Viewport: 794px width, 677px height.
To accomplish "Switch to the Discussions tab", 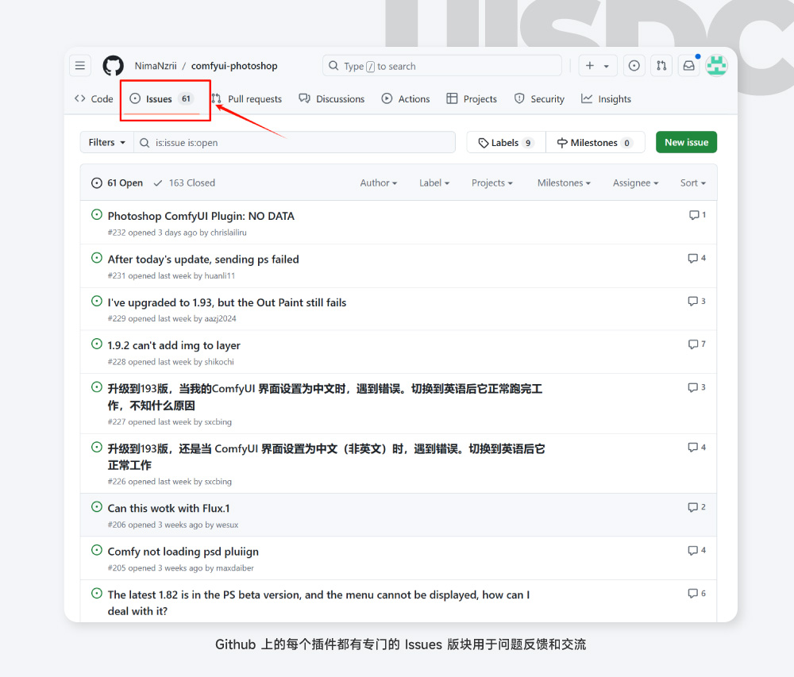I will pos(332,99).
